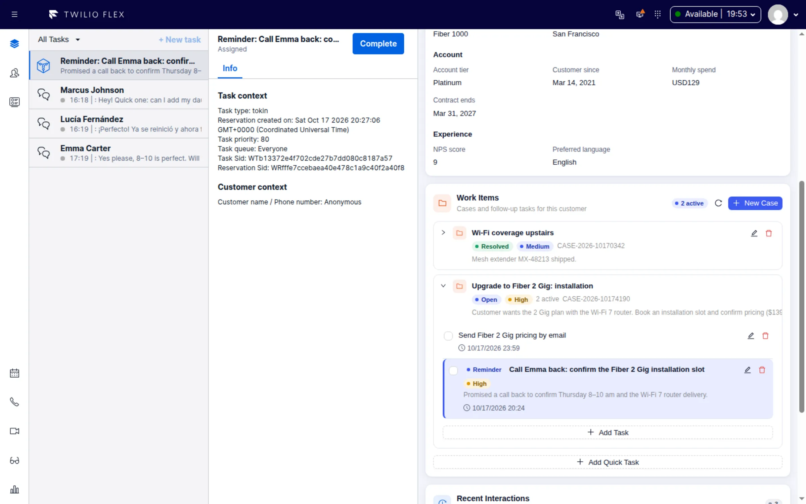This screenshot has width=806, height=504.
Task: Mark the Call Emma back reminder as done
Action: [453, 371]
